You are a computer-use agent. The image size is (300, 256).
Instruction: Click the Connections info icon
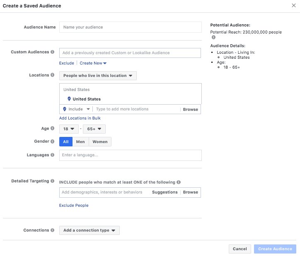53,230
